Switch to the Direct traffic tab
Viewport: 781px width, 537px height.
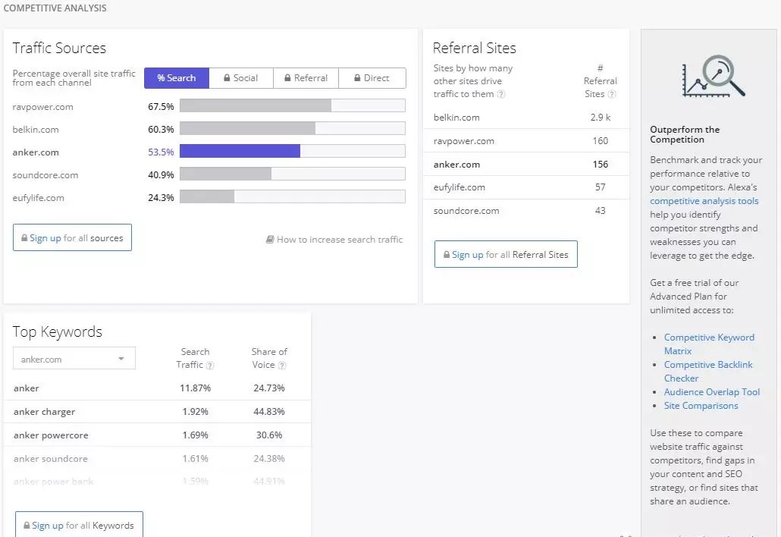coord(372,78)
